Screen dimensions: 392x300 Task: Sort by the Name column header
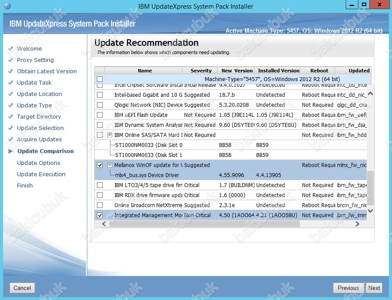pos(144,71)
